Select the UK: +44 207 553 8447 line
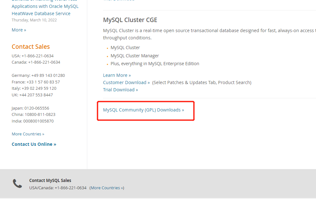Screen dimensions: 316x199 32,95
